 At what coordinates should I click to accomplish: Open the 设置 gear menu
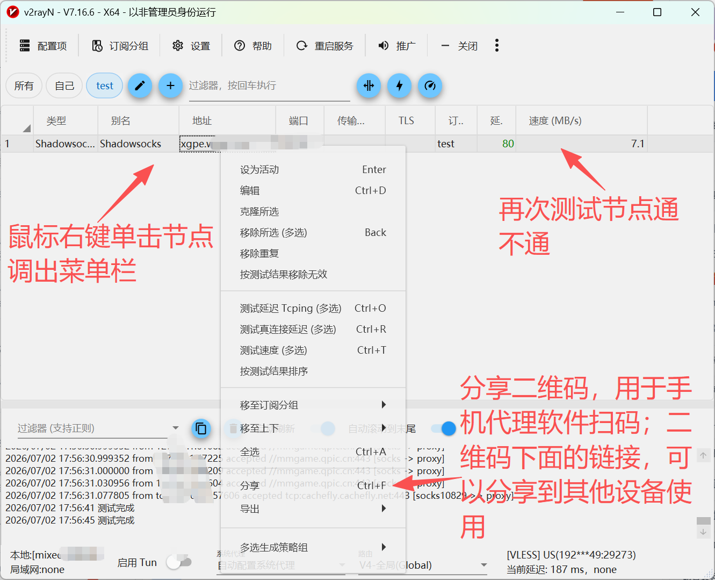[191, 46]
